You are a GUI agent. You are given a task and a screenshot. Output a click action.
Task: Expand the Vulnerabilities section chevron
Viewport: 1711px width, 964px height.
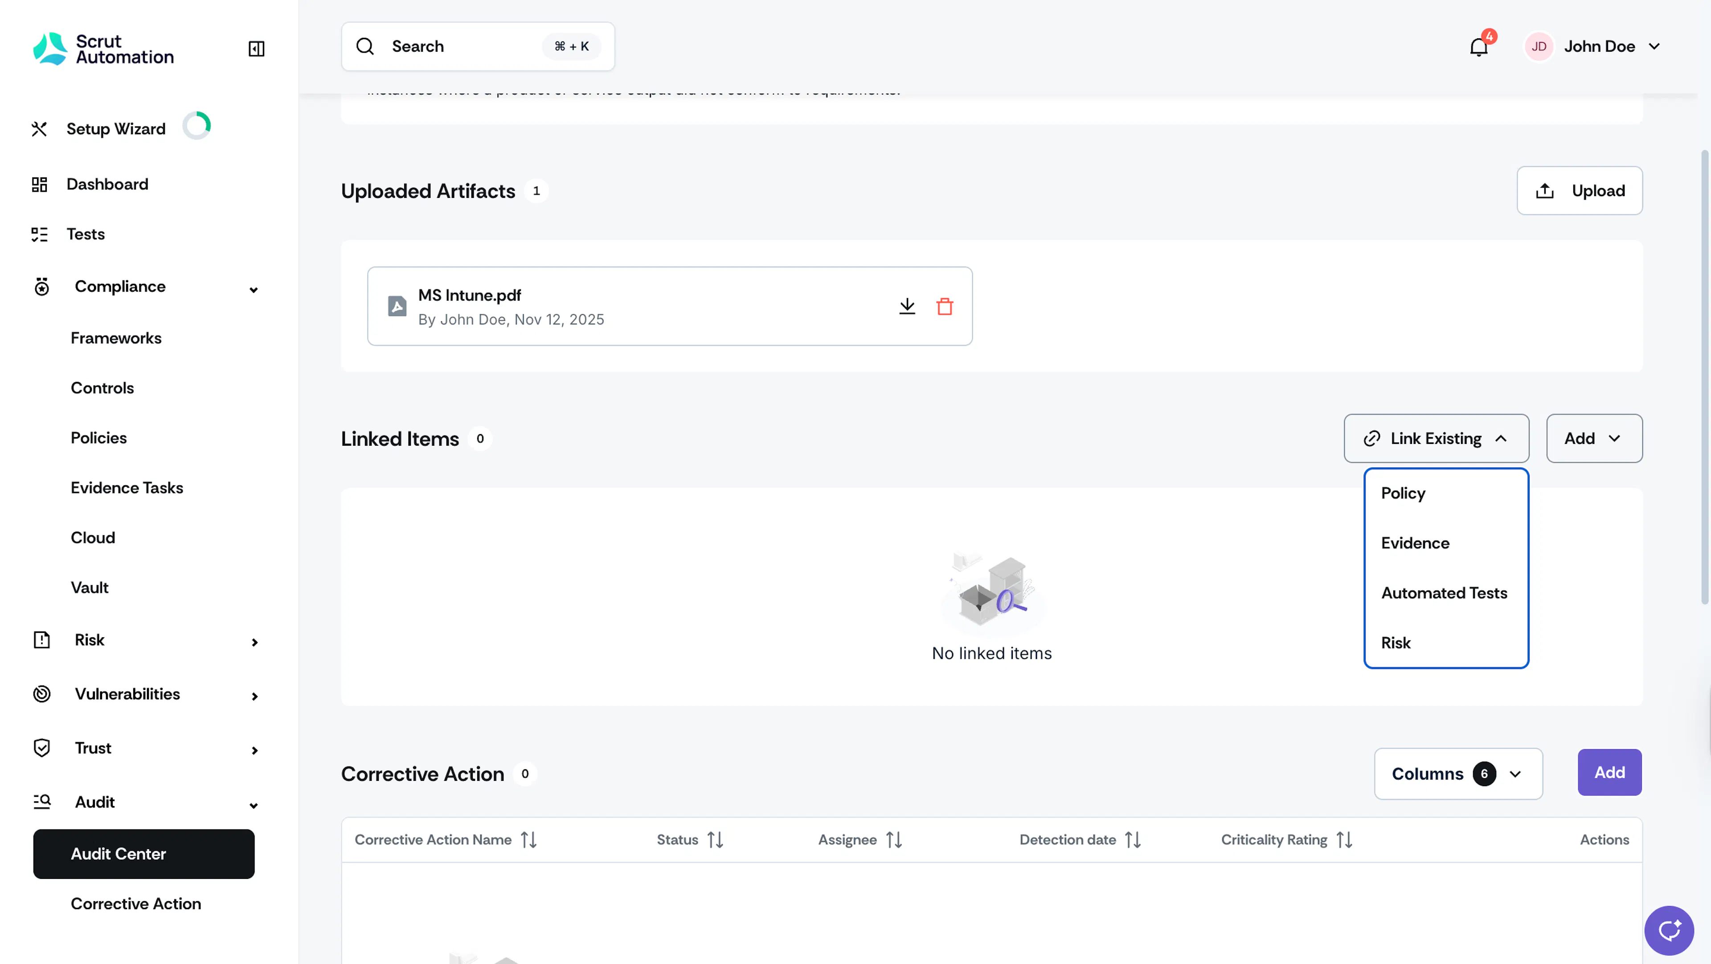coord(254,696)
